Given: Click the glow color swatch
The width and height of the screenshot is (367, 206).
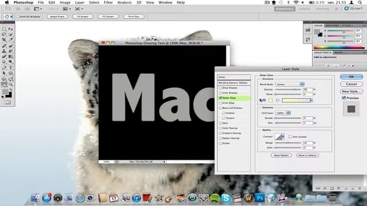Looking at the screenshot, I should (x=271, y=100).
